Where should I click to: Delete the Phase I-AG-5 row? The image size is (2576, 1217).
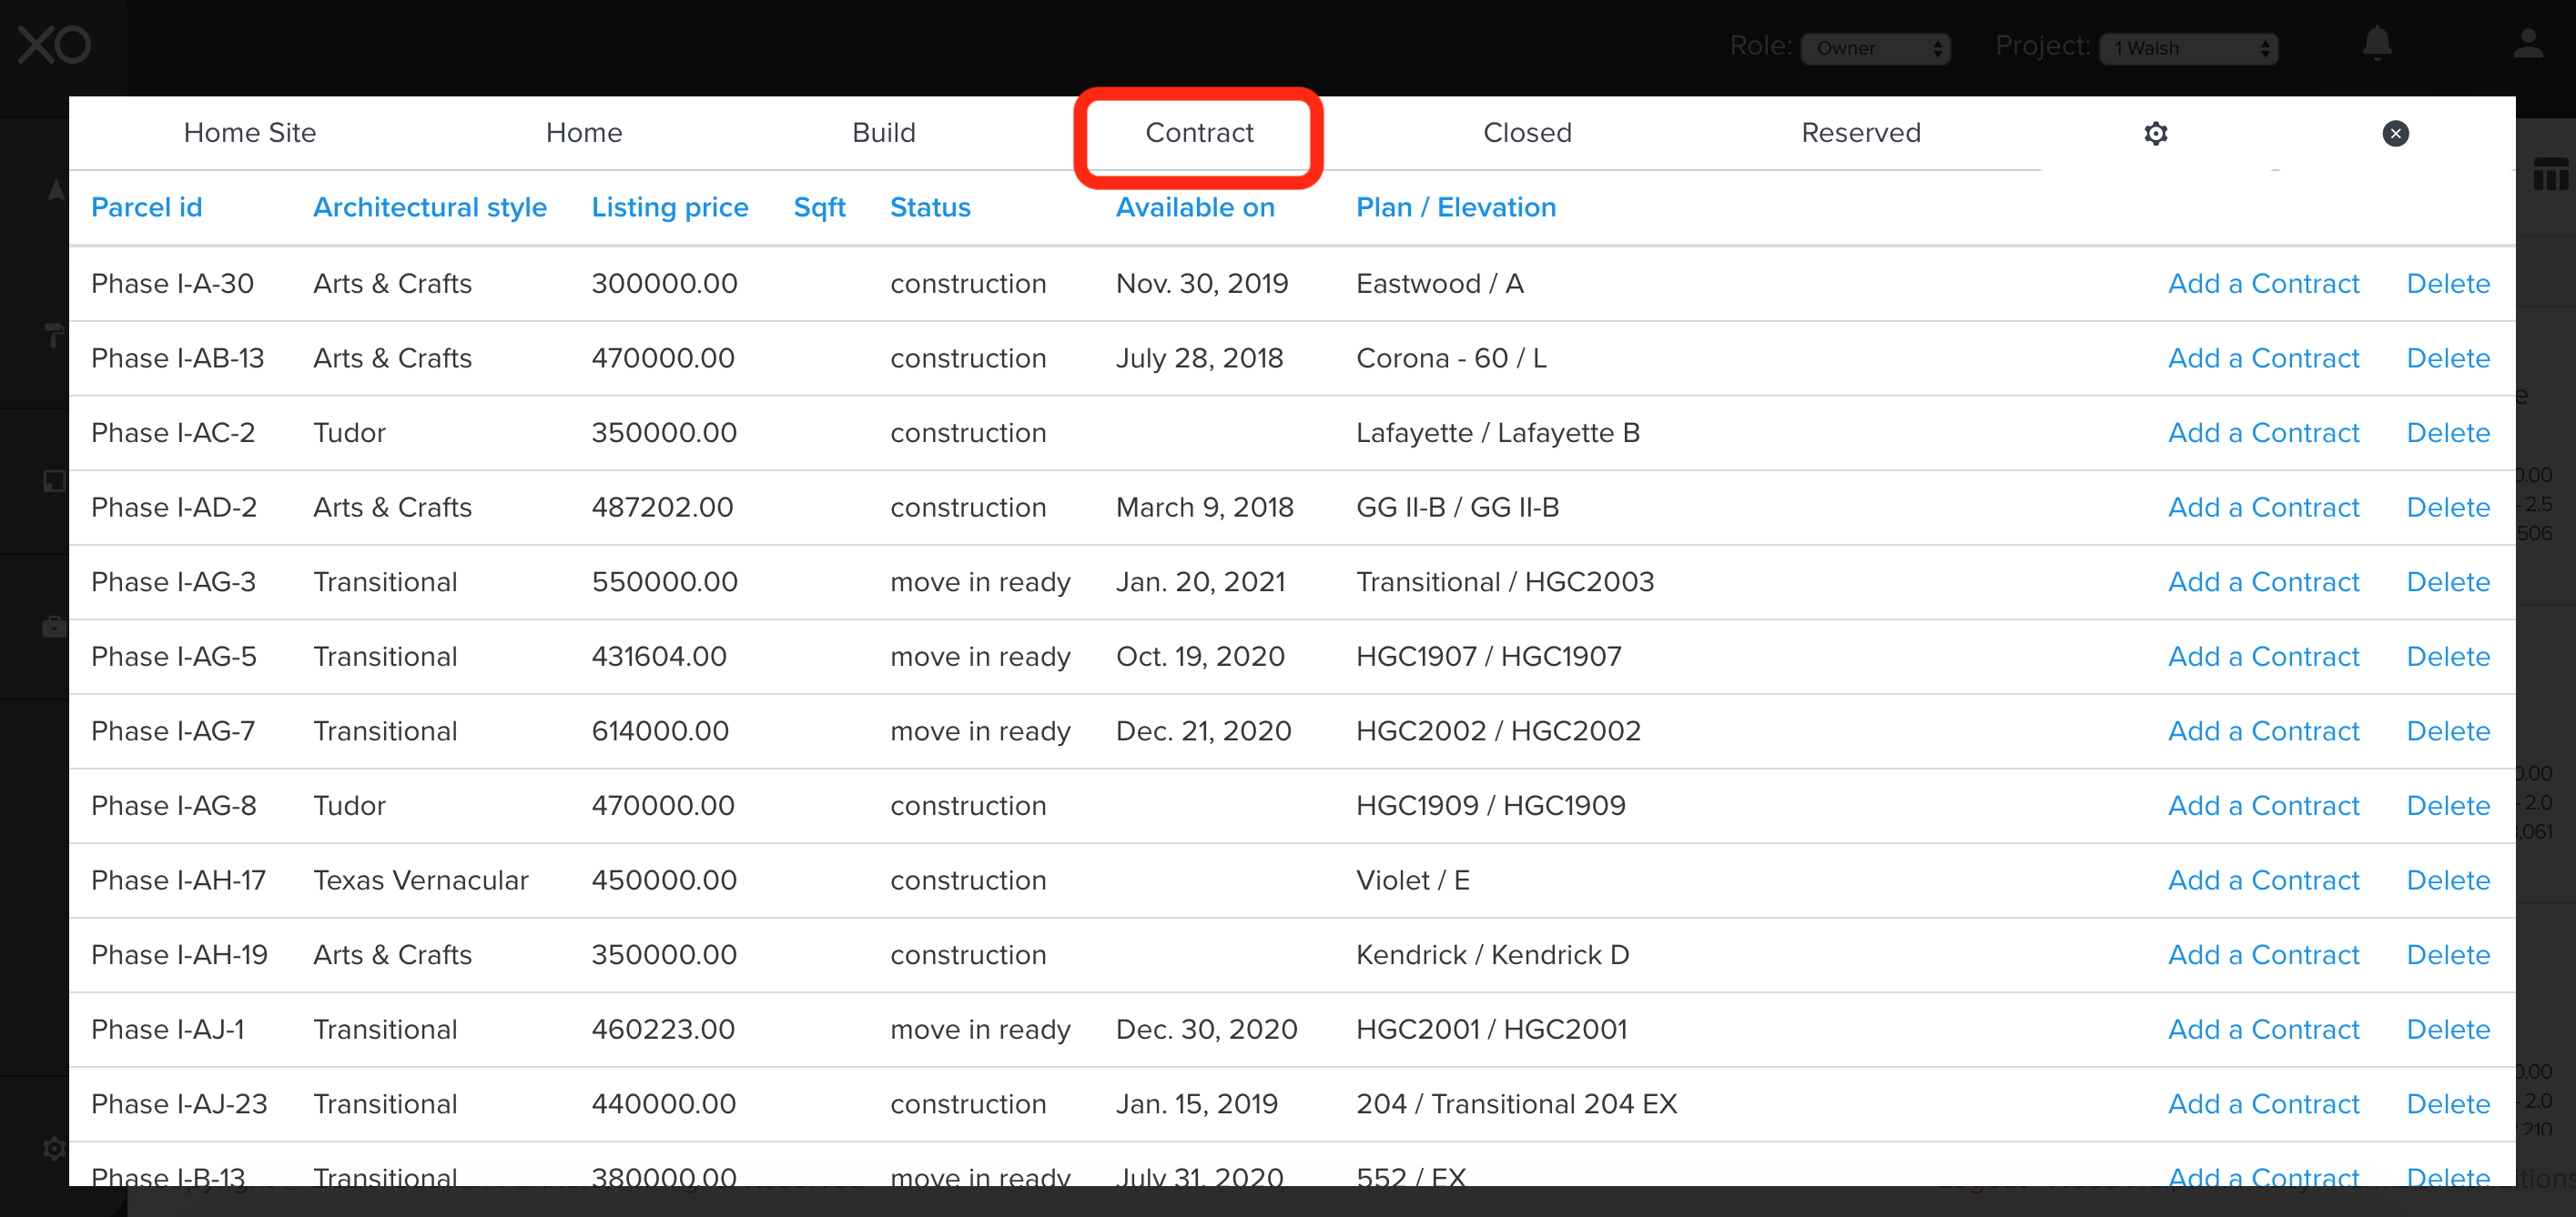coord(2447,657)
